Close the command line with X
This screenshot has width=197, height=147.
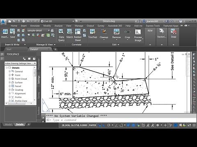point(43,118)
